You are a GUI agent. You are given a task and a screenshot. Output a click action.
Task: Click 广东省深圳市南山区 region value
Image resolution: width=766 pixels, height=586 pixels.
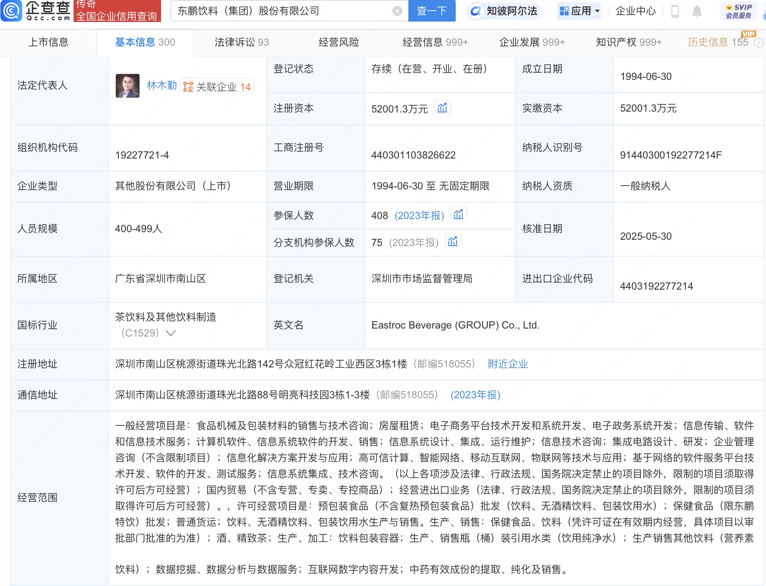[x=161, y=279]
